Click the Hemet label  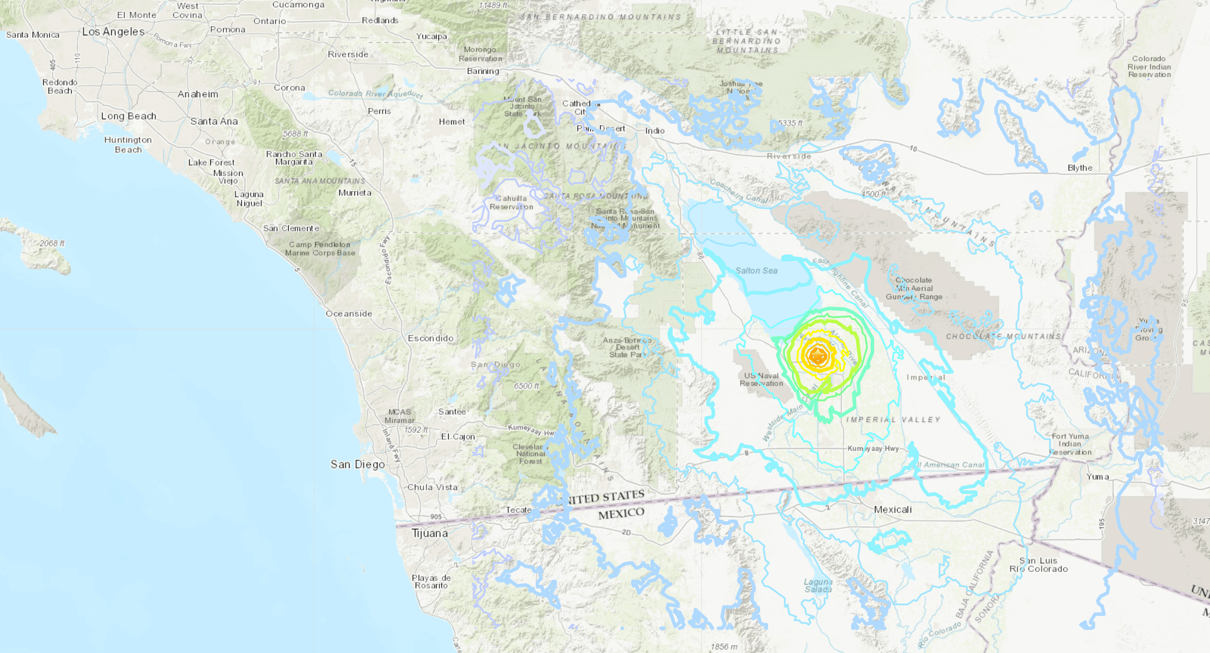point(452,121)
